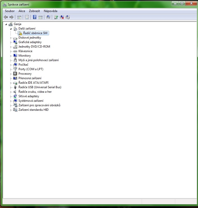The width and height of the screenshot is (198, 208).
Task: Click the speaker icon for Řadiče zvuku
Action: point(15,92)
